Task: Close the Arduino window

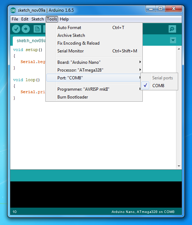Action: tap(174, 9)
